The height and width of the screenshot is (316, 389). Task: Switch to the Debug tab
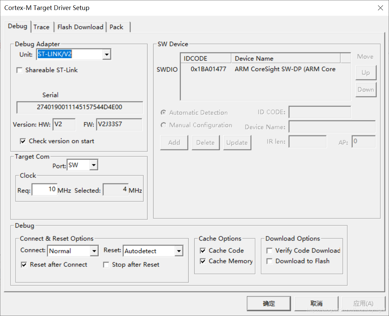click(18, 26)
